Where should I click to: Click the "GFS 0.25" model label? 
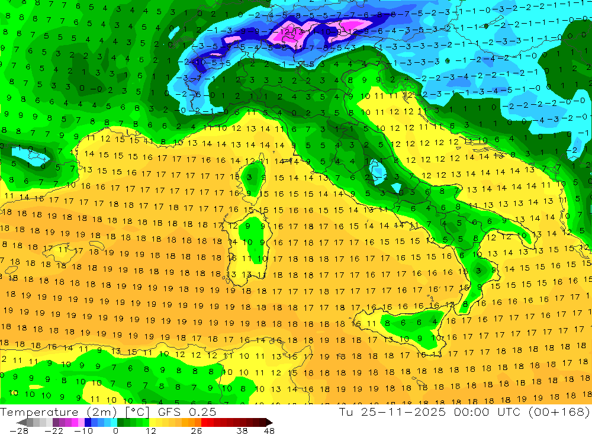(187, 412)
